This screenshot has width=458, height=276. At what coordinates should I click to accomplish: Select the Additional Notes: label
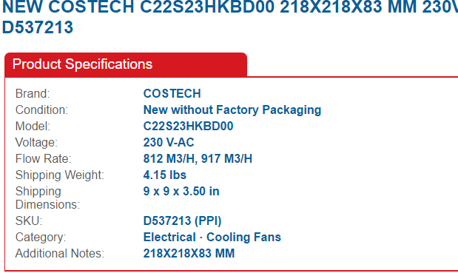point(60,254)
